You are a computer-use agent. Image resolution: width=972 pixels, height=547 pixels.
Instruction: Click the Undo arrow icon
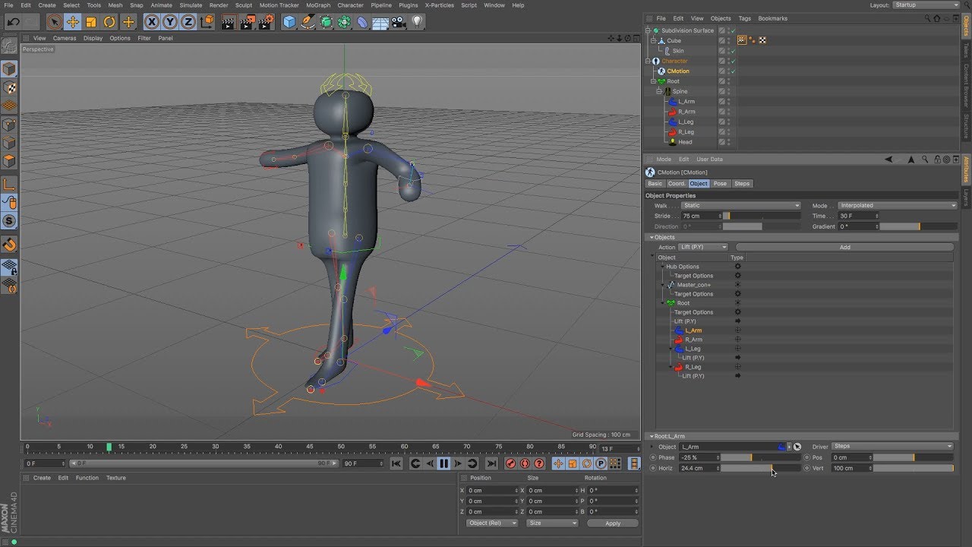(13, 22)
